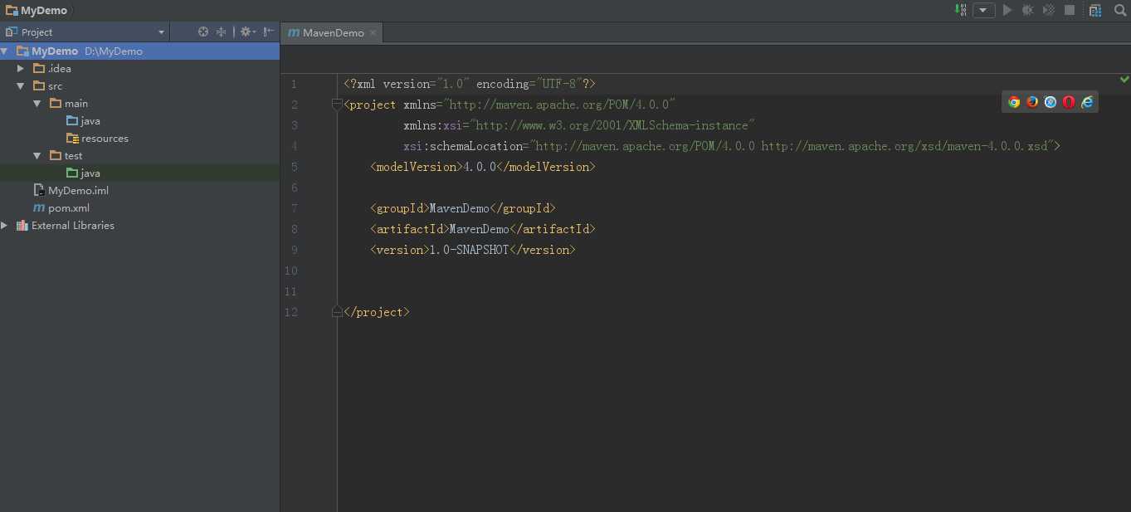Click the 1.0-SNAPSHOT version text
This screenshot has height=512, width=1131.
tap(469, 250)
